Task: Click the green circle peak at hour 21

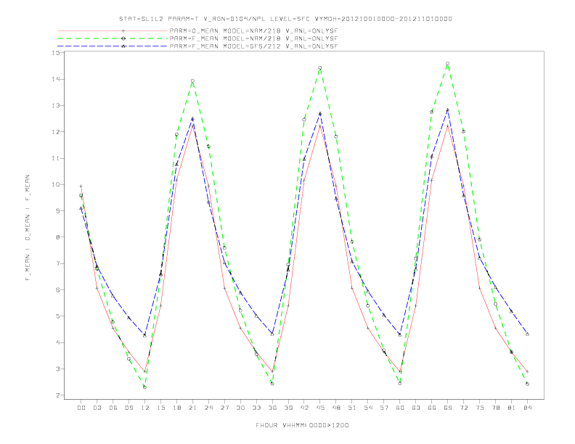Action: 192,81
